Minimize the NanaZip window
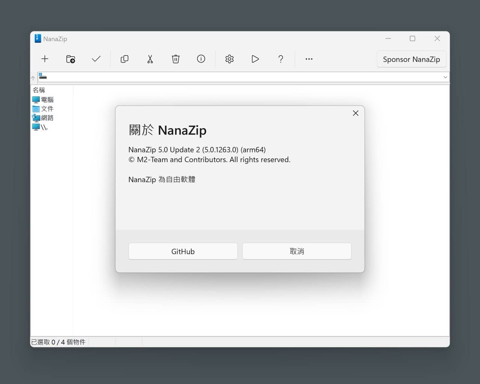This screenshot has width=480, height=384. [388, 38]
